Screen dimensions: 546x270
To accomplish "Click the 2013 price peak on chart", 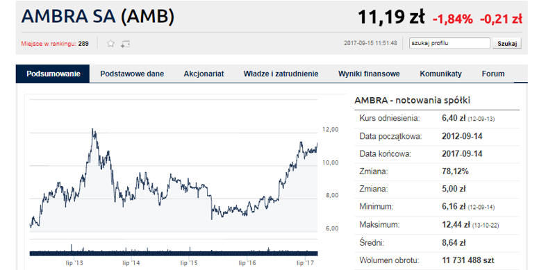I will [x=92, y=129].
